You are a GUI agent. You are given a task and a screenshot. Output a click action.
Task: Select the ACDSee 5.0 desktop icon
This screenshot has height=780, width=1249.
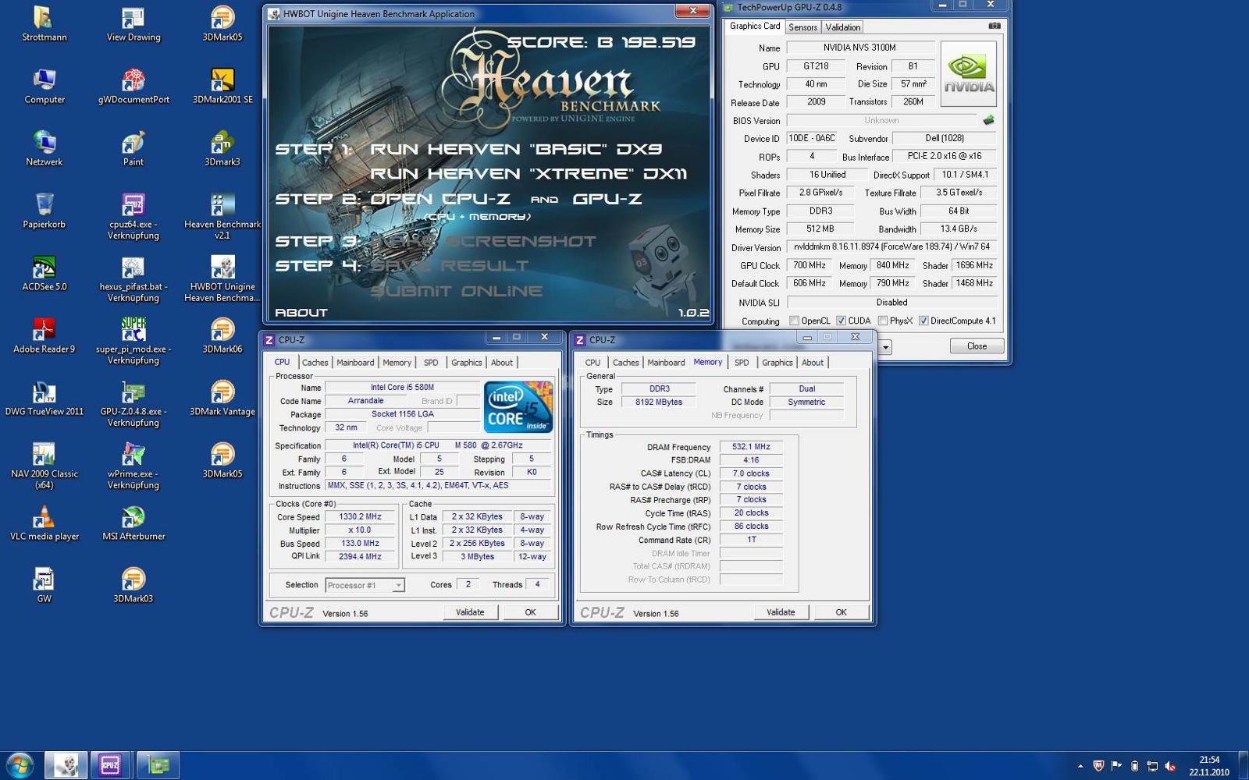tap(44, 273)
